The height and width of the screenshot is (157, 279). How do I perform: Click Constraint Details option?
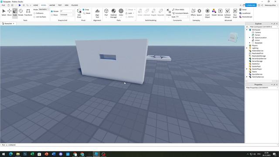pyautogui.click(x=180, y=13)
